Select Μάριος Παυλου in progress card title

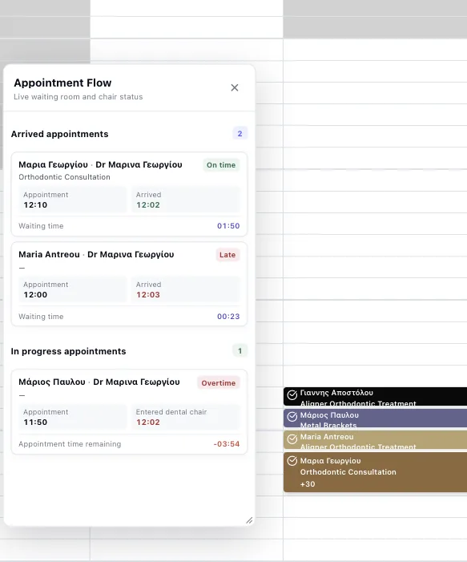tap(99, 382)
